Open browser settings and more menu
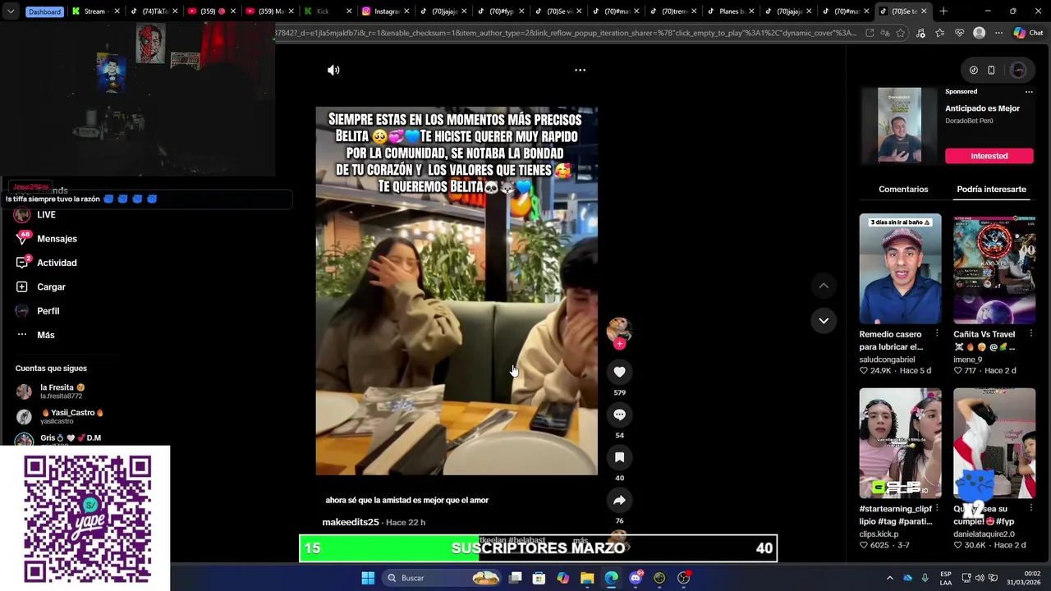1051x591 pixels. point(998,33)
